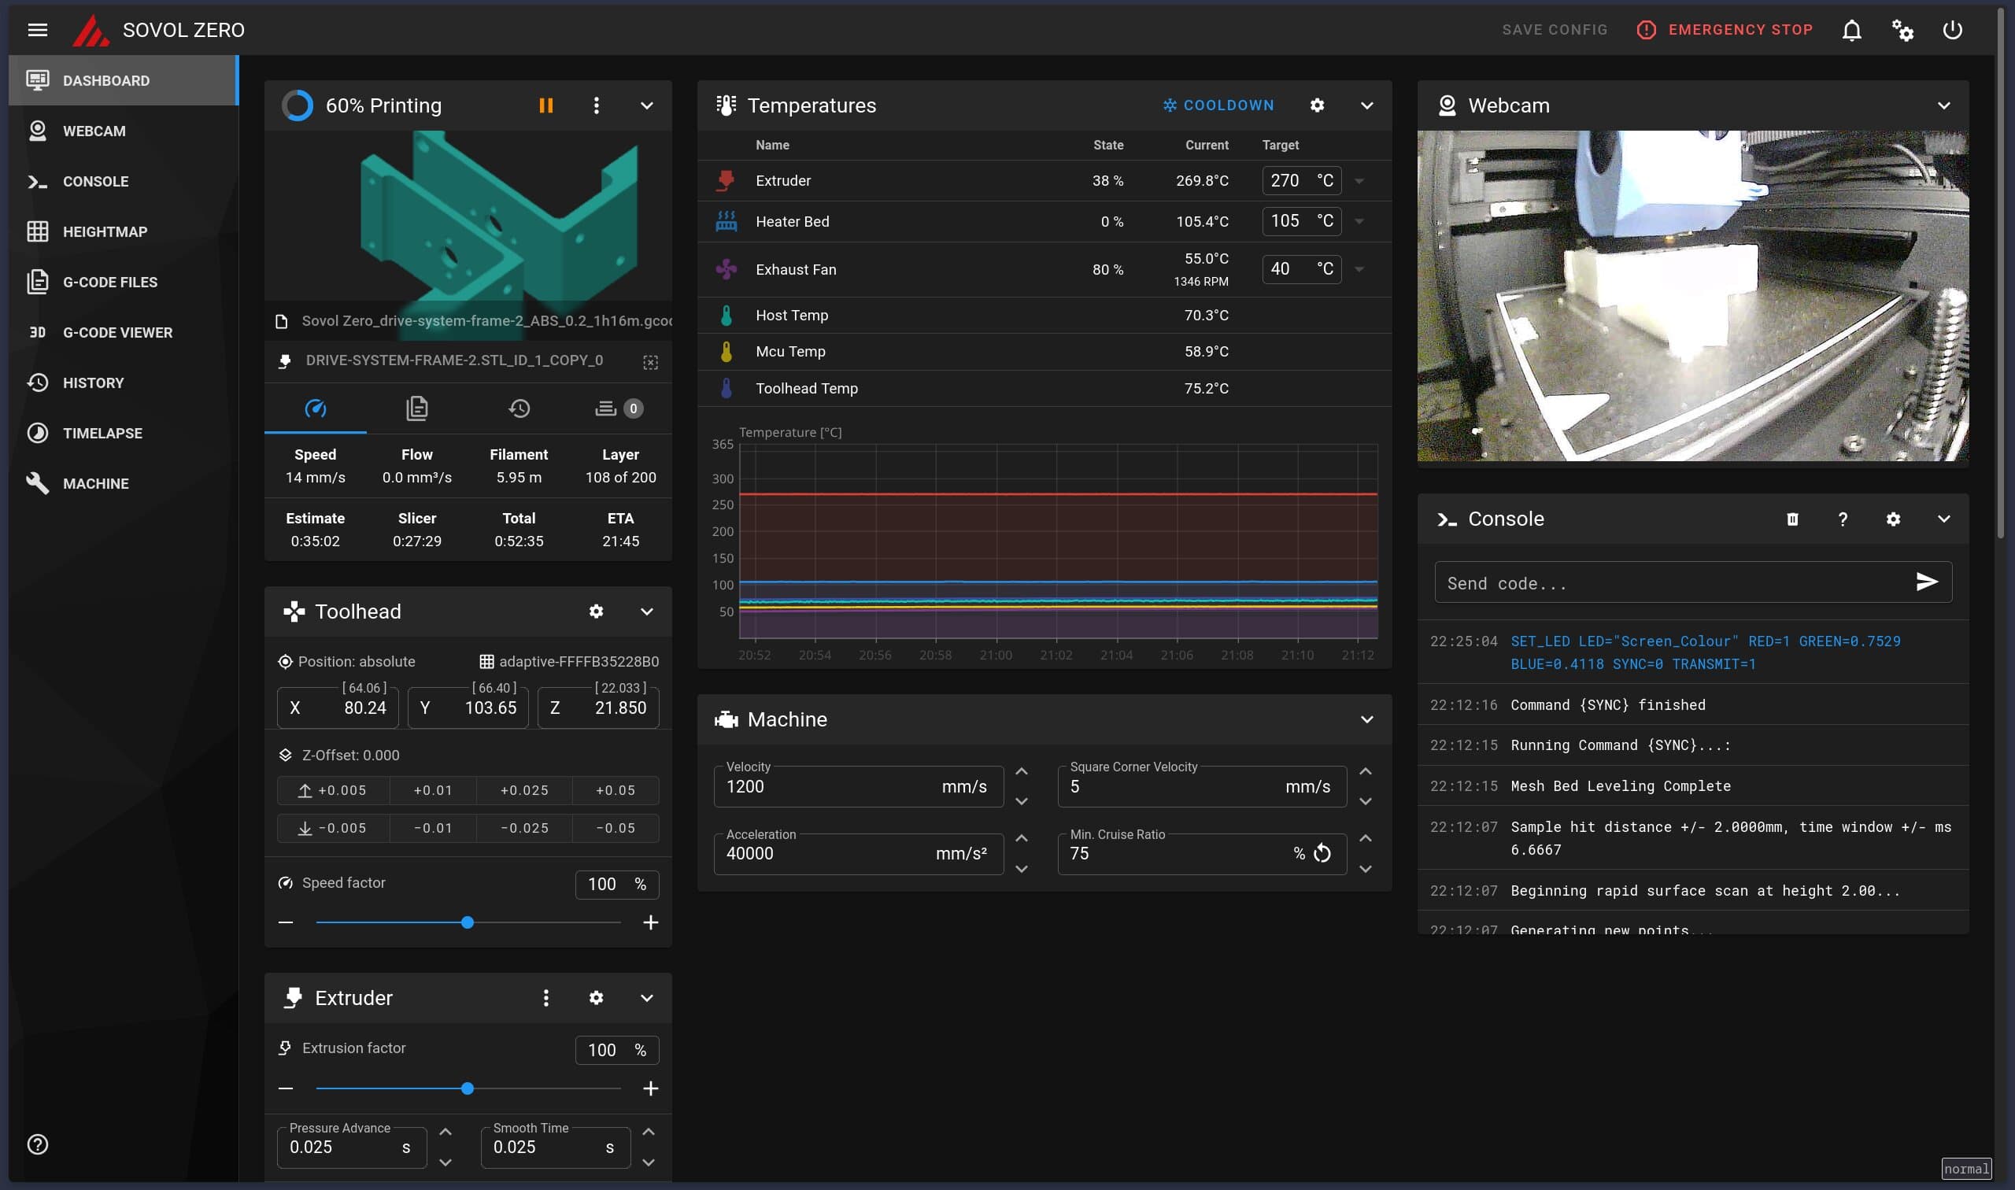Toggle the hamburger navigation menu
Screen dimensions: 2015x1190
pos(38,30)
